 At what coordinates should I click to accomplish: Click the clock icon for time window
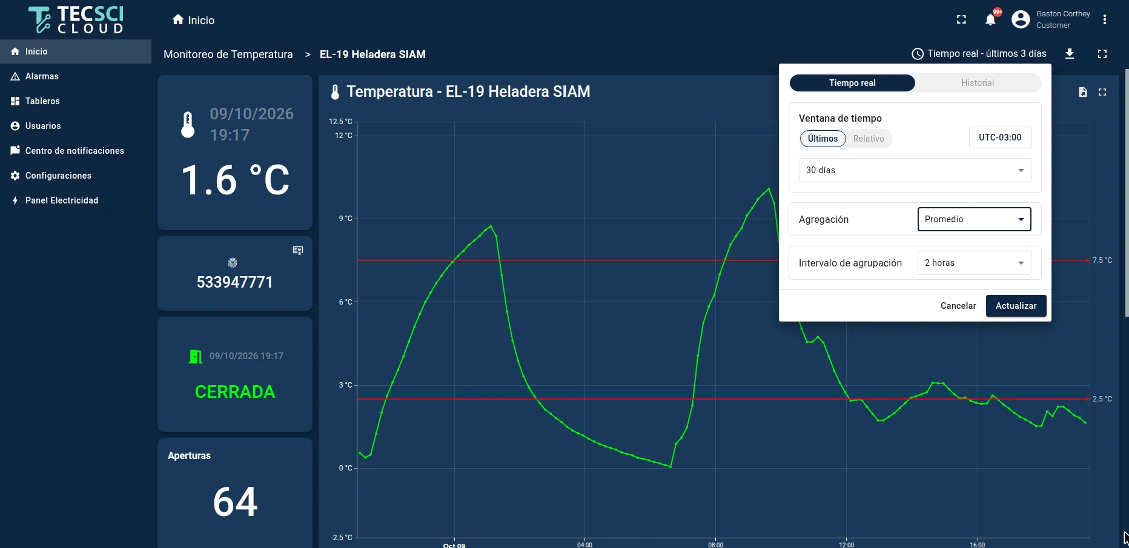click(918, 54)
